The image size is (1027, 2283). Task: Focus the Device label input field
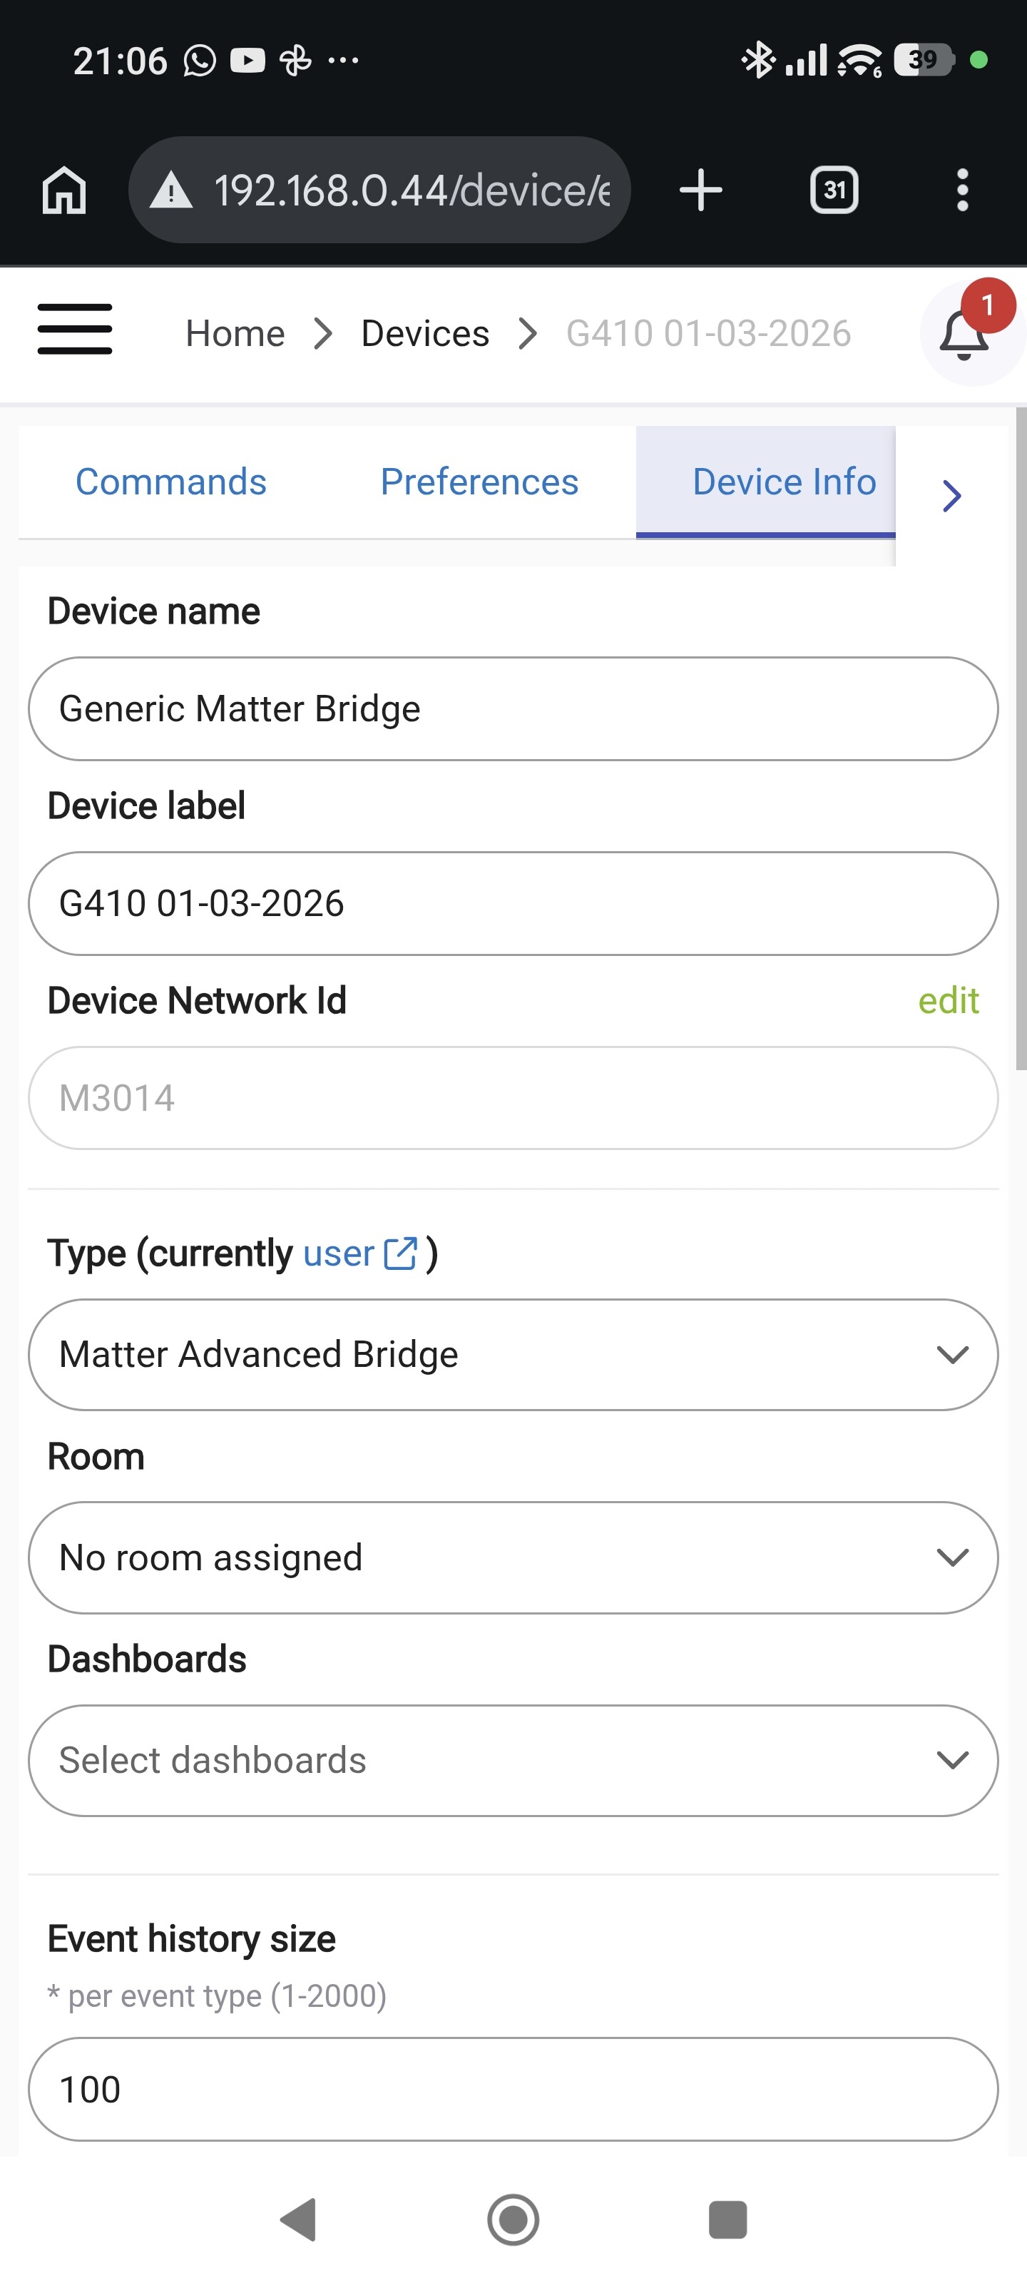pos(513,903)
